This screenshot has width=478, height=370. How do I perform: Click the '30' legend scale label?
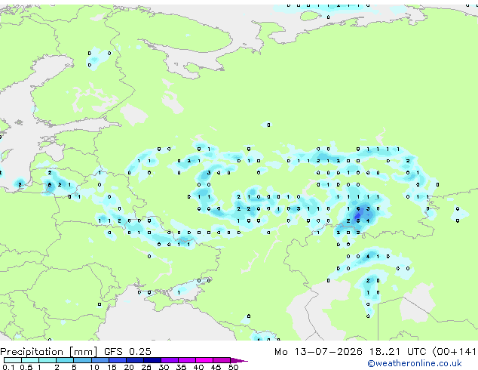164,367
